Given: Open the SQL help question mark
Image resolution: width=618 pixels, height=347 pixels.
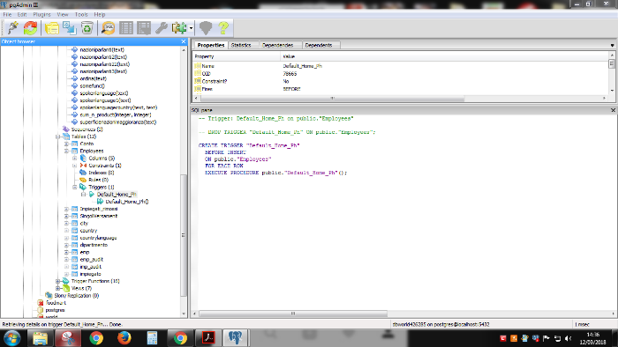Looking at the screenshot, I should (x=223, y=28).
